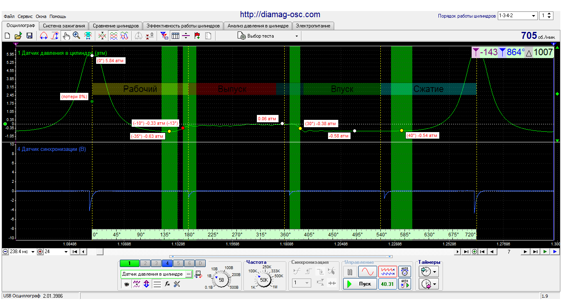Click the pause button in Управление
562x301 pixels.
coord(350,272)
